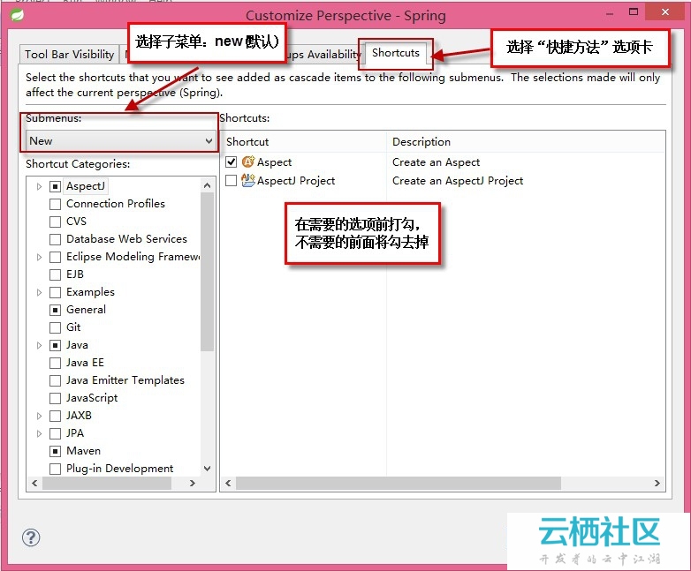Switch to Tool Bar Visibility tab
The width and height of the screenshot is (691, 571).
pyautogui.click(x=69, y=54)
